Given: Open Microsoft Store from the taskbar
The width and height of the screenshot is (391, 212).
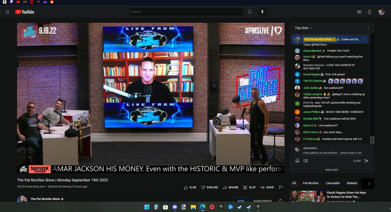Looking at the screenshot, I should (165, 207).
